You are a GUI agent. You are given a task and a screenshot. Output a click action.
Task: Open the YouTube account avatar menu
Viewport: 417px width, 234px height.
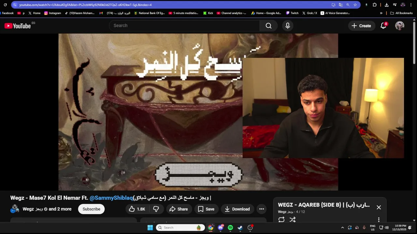(x=400, y=26)
